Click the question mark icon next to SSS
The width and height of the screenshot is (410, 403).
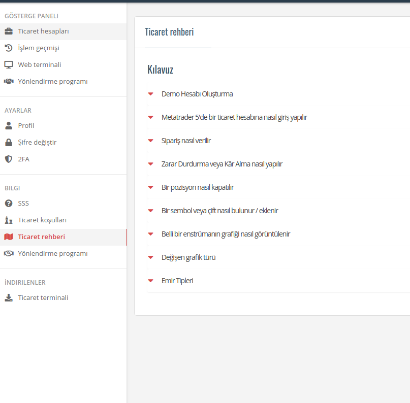[9, 203]
